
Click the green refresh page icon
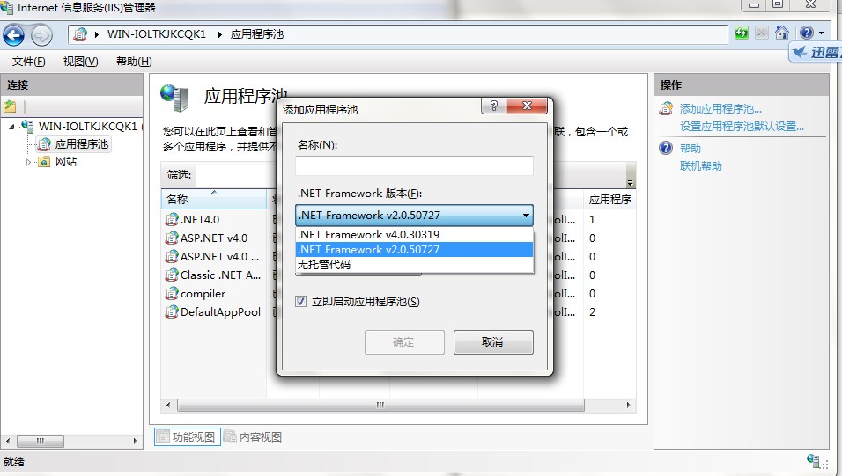pyautogui.click(x=741, y=33)
